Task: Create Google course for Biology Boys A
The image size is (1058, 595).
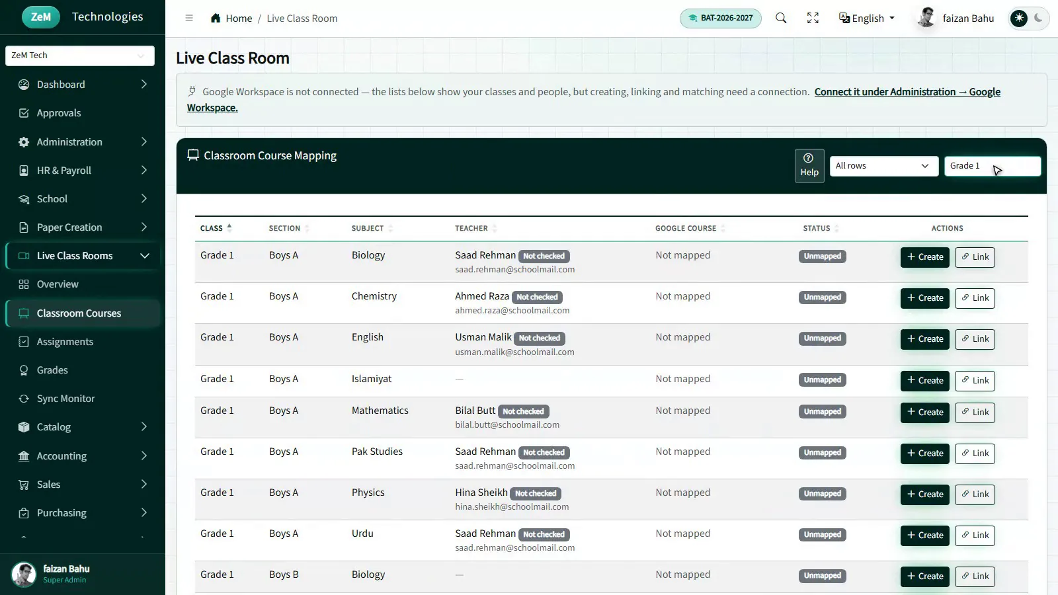Action: (924, 257)
